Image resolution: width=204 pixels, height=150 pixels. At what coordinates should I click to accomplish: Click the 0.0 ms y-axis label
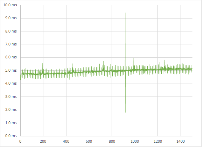[11, 136]
